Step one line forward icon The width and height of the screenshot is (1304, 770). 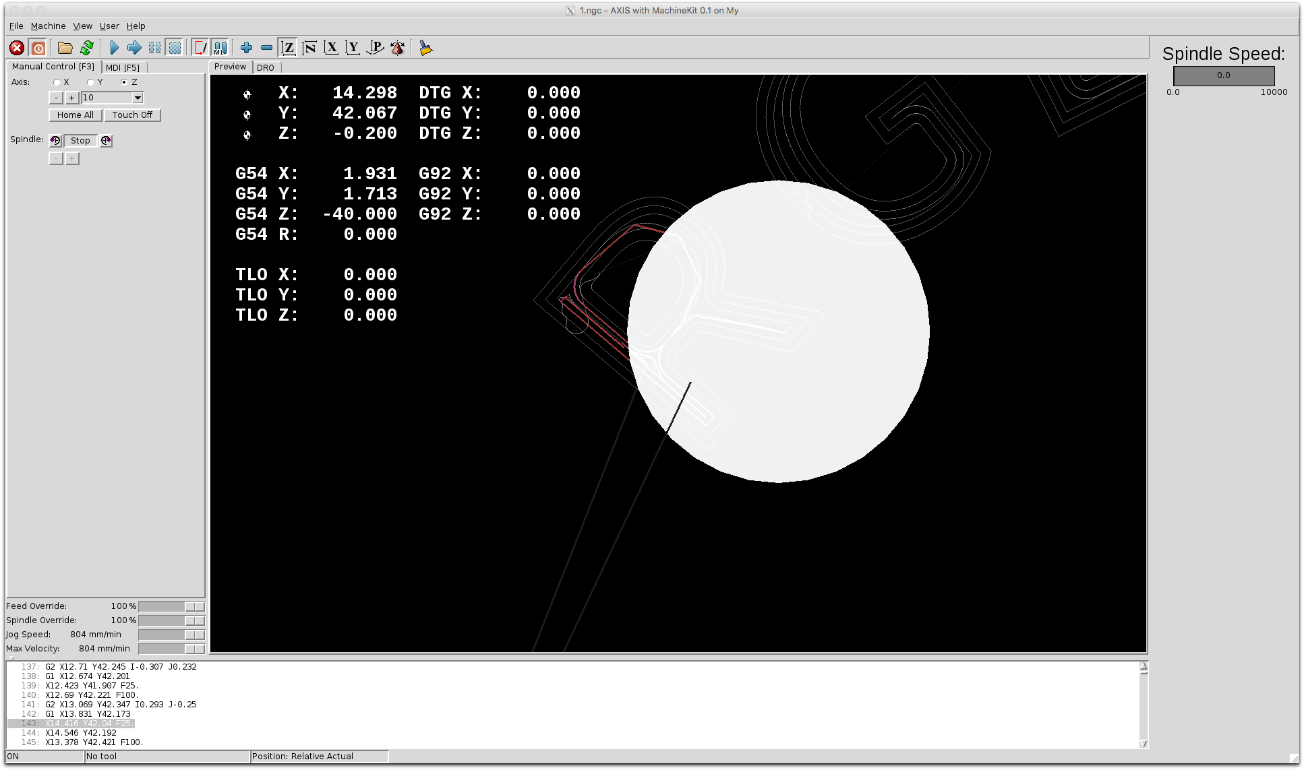coord(134,48)
